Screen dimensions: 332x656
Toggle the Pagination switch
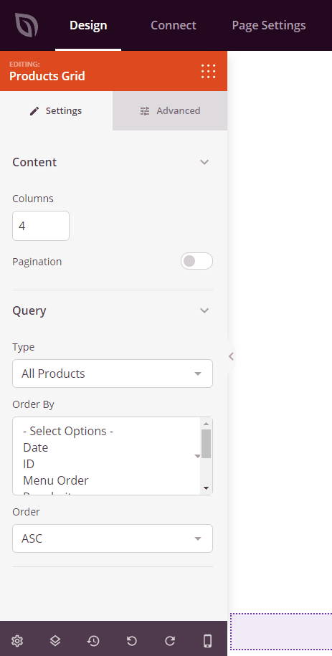196,261
